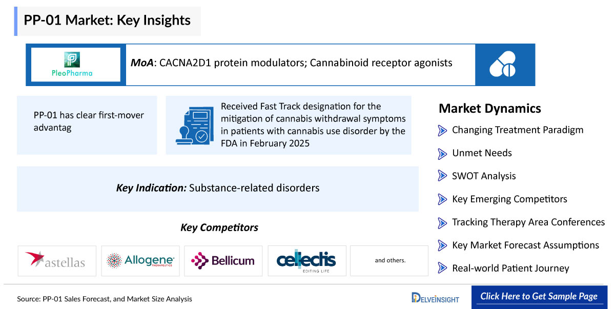Open Tracking Therapy Area Conferences item
Viewport: 615px width, 309px height.
[x=521, y=222]
